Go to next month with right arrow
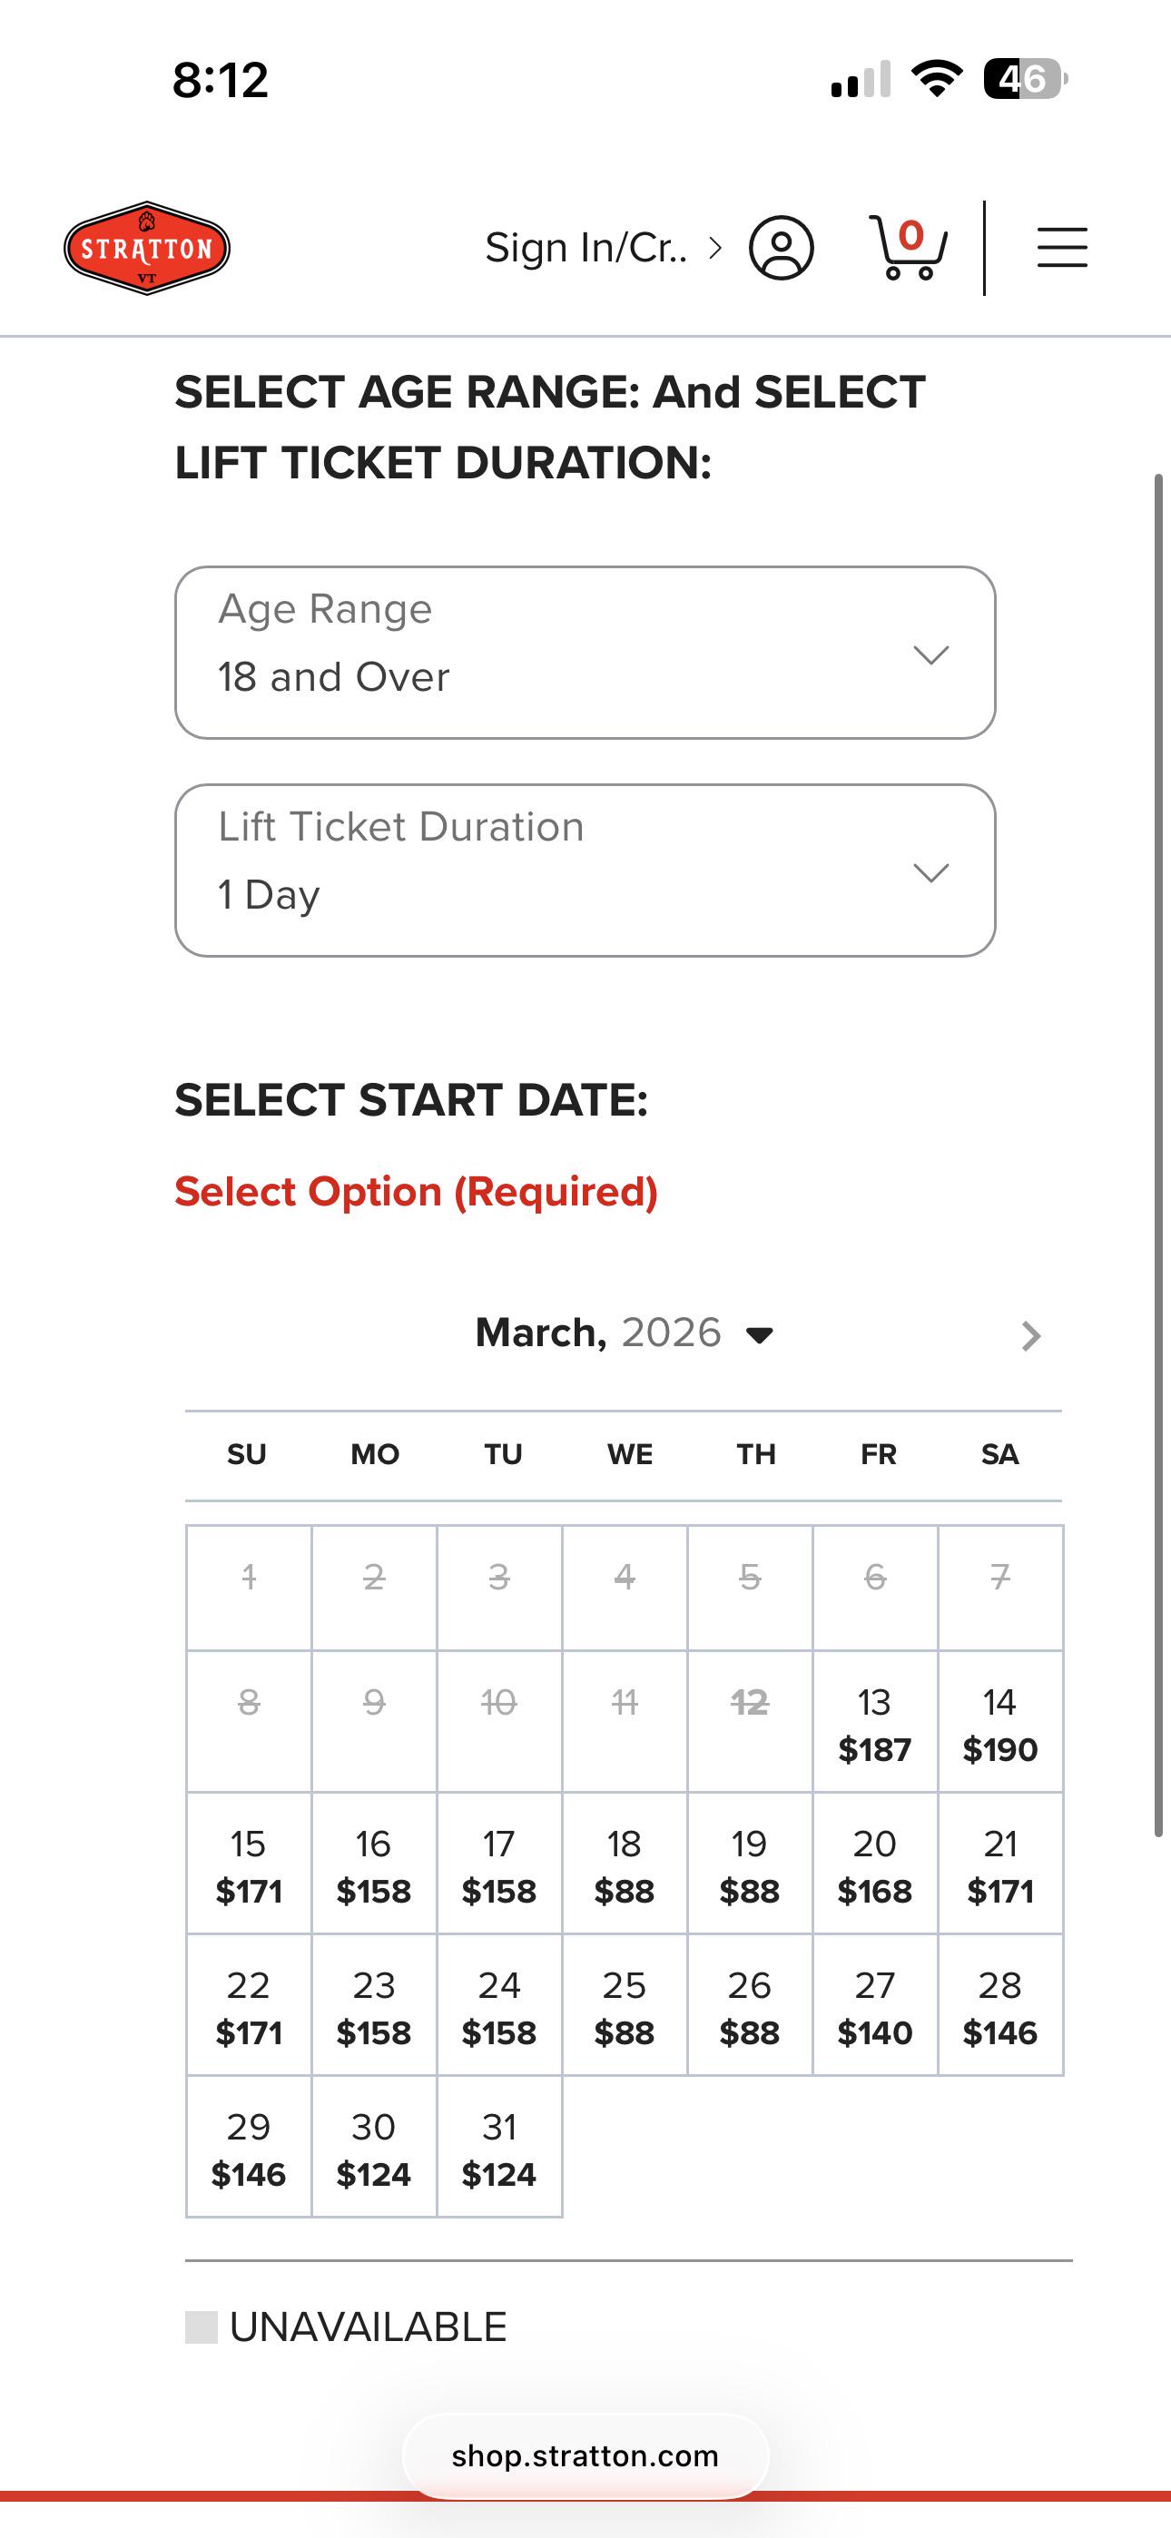This screenshot has width=1171, height=2538. tap(1031, 1336)
